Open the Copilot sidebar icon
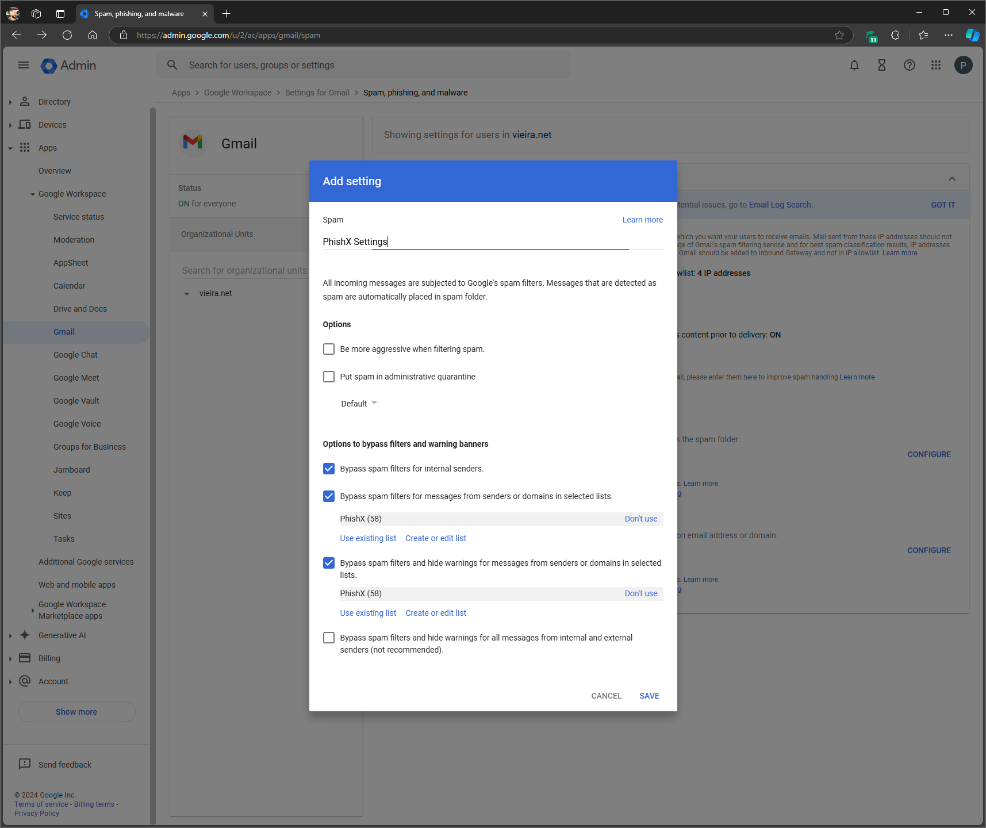This screenshot has width=986, height=828. point(972,35)
